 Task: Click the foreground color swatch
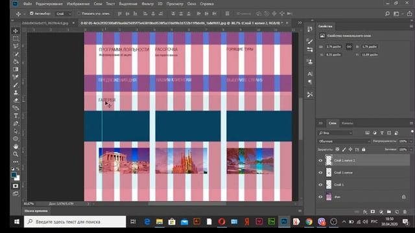pyautogui.click(x=14, y=175)
